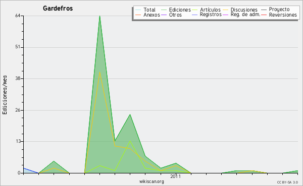
Task: Click the y-axis label 38
Action: pos(18,78)
